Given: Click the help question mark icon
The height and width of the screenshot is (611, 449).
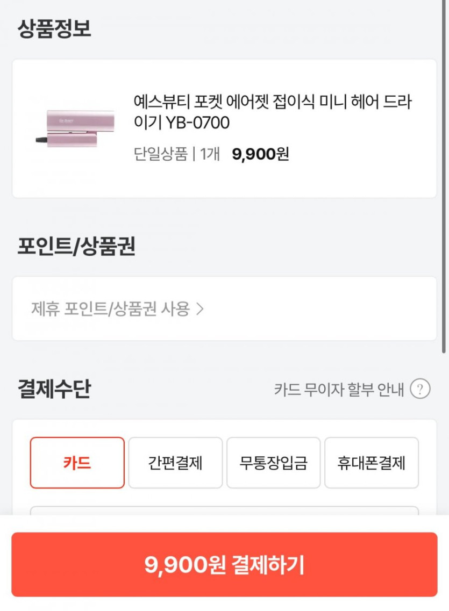Looking at the screenshot, I should (x=420, y=389).
